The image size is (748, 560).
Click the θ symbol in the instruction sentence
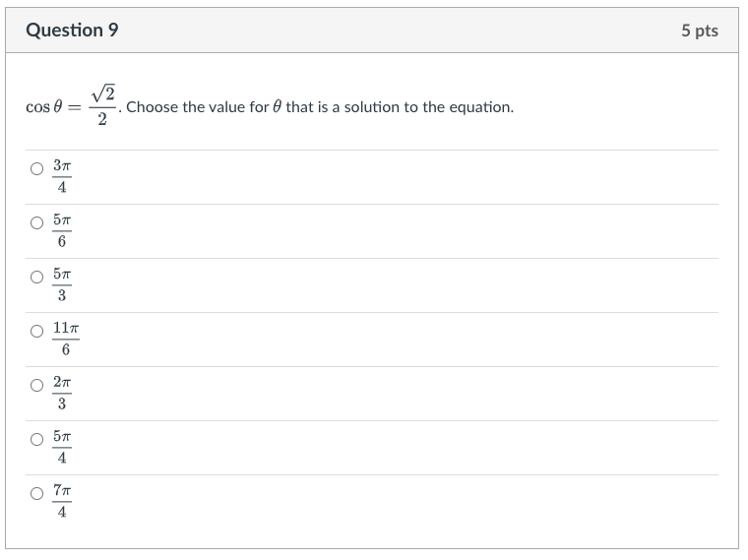(278, 106)
